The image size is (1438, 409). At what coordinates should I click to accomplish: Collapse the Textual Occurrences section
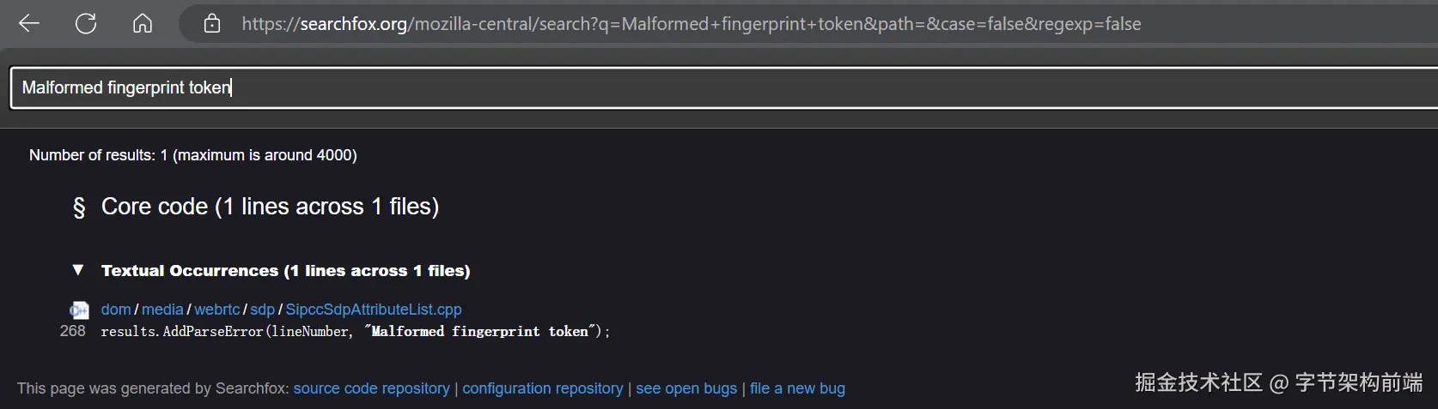tap(78, 270)
